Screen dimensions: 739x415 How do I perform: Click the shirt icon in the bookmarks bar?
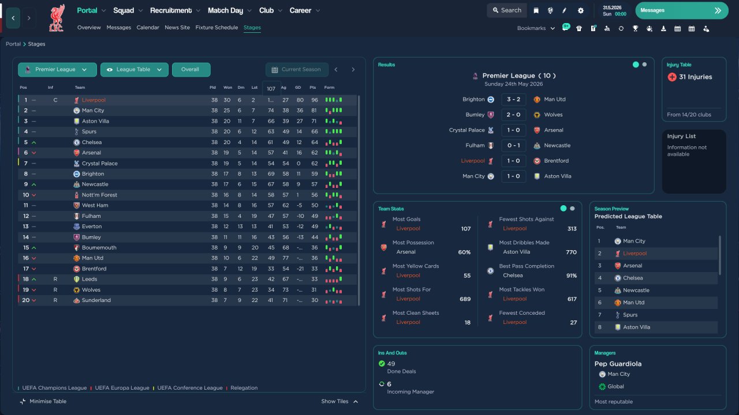(x=579, y=28)
